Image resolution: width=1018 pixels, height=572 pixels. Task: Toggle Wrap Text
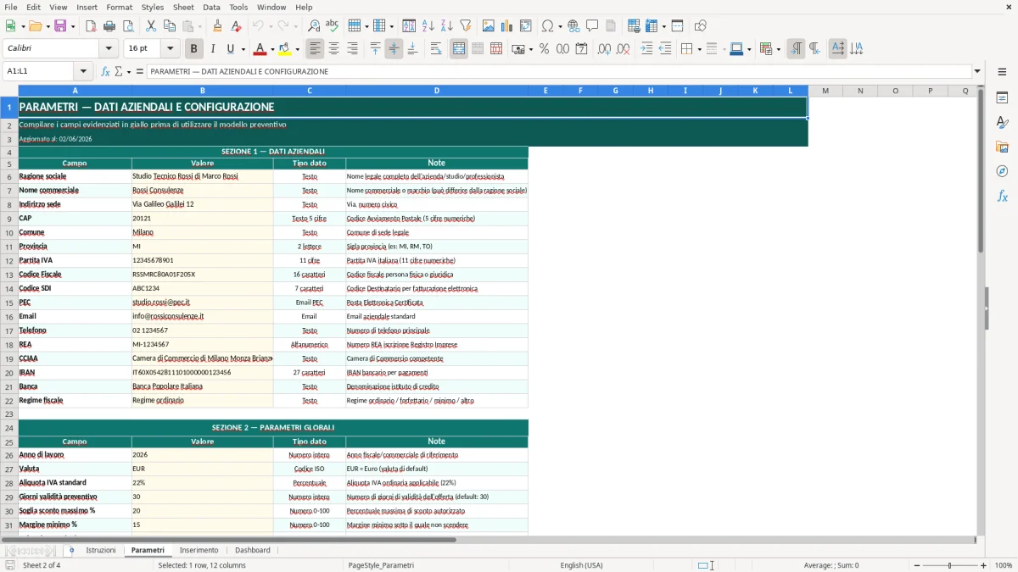coord(436,49)
